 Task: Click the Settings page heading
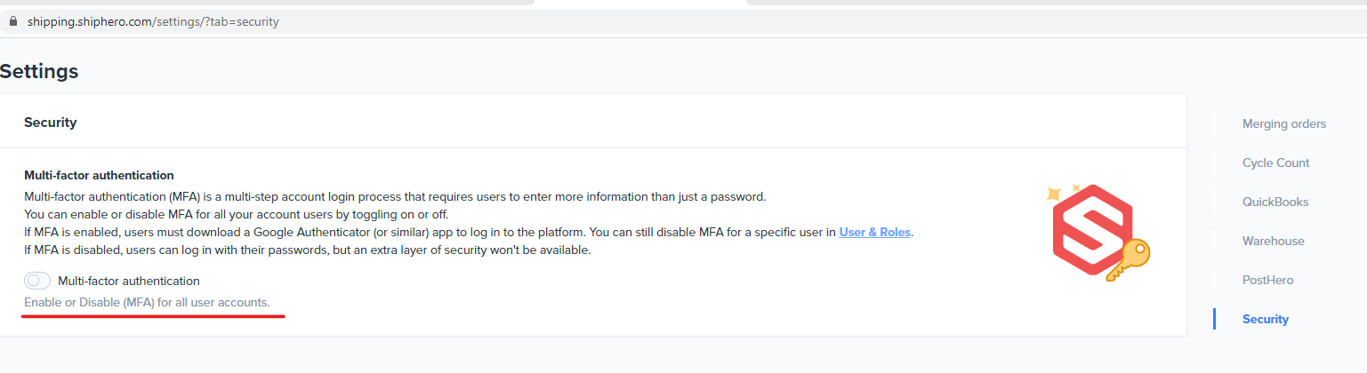tap(39, 71)
